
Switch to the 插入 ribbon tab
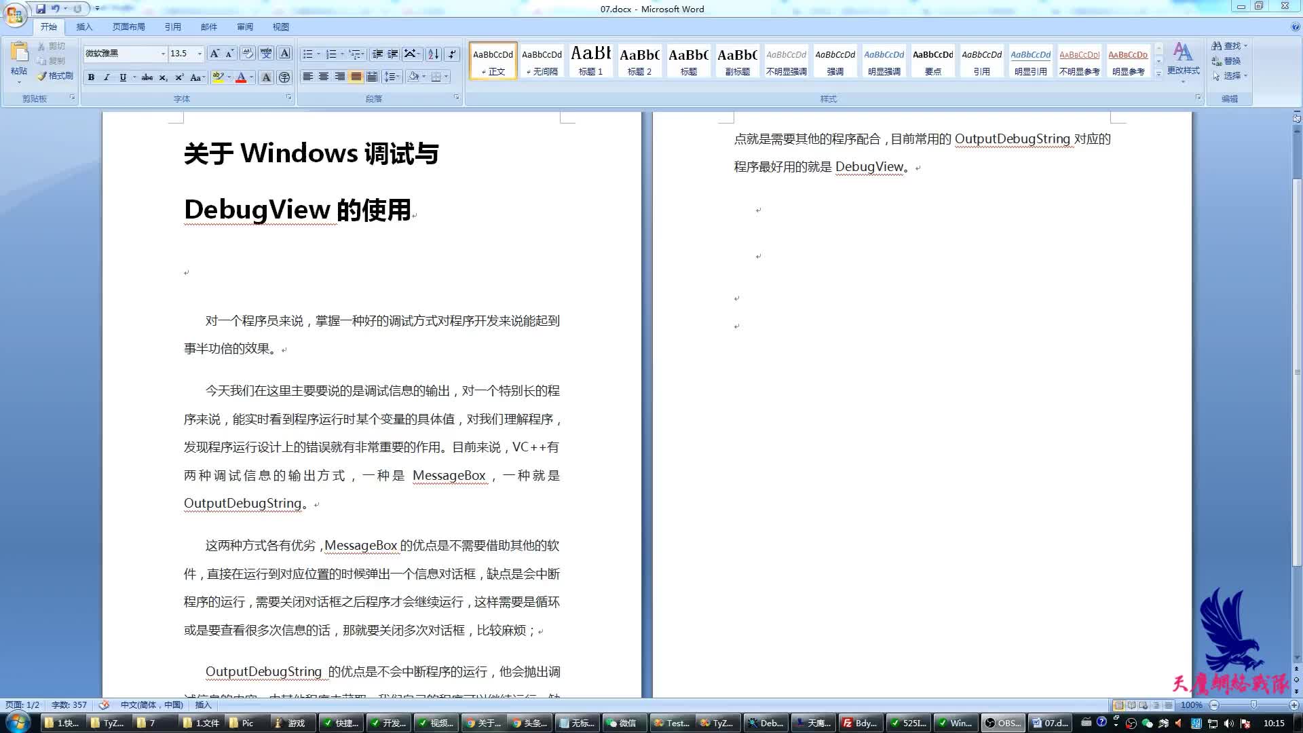84,26
